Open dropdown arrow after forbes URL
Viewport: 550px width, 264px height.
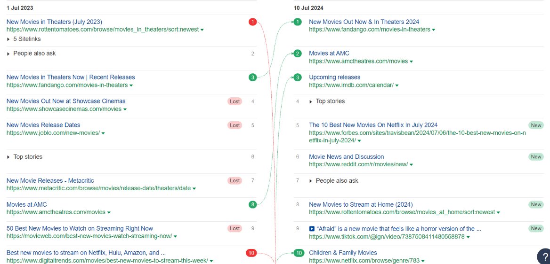(359, 141)
